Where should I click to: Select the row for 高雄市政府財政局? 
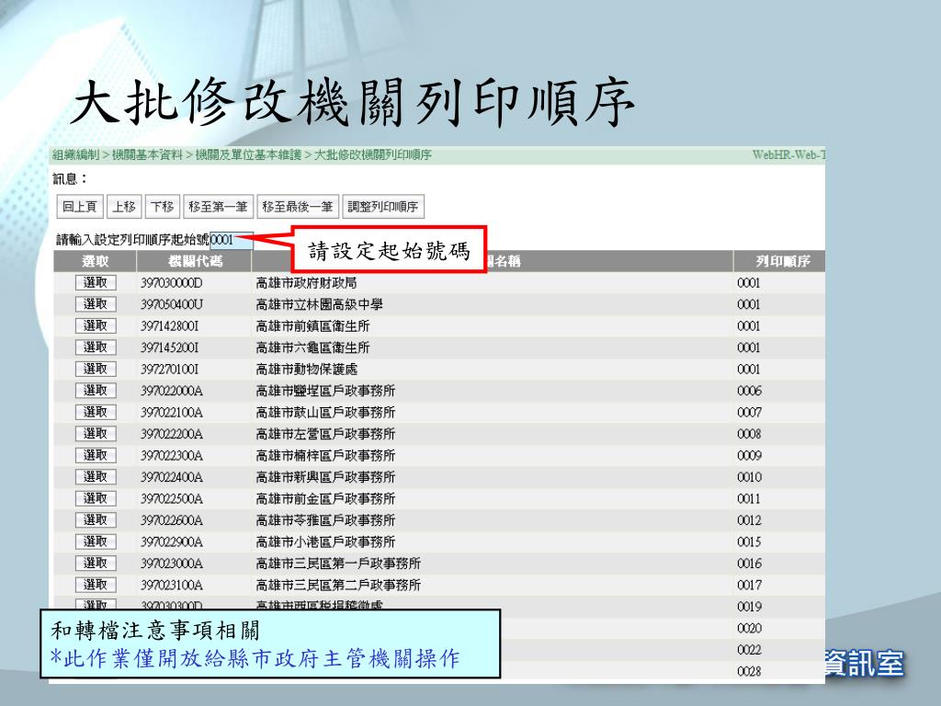[96, 282]
